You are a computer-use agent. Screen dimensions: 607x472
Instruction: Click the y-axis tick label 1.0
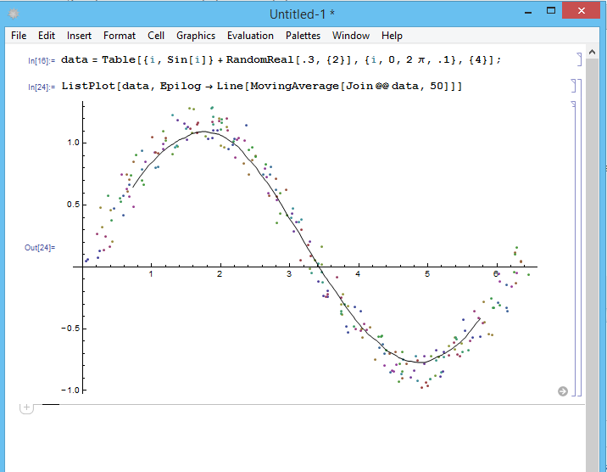[x=73, y=143]
